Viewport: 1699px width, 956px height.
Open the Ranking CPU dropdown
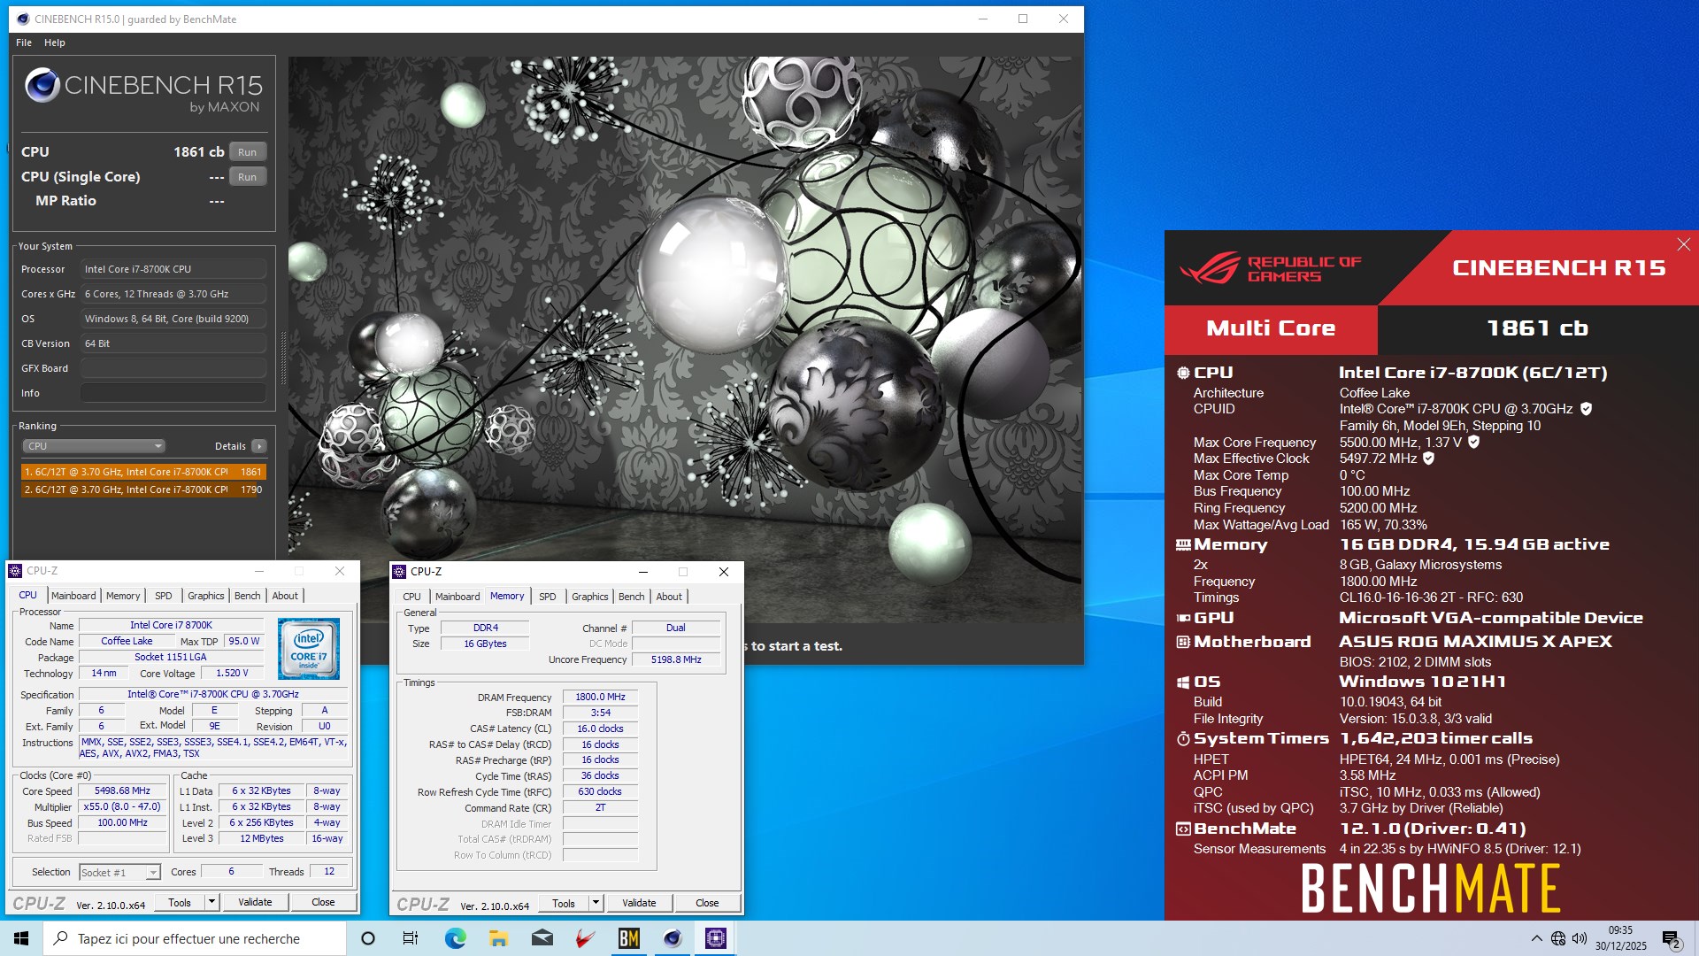click(x=94, y=446)
